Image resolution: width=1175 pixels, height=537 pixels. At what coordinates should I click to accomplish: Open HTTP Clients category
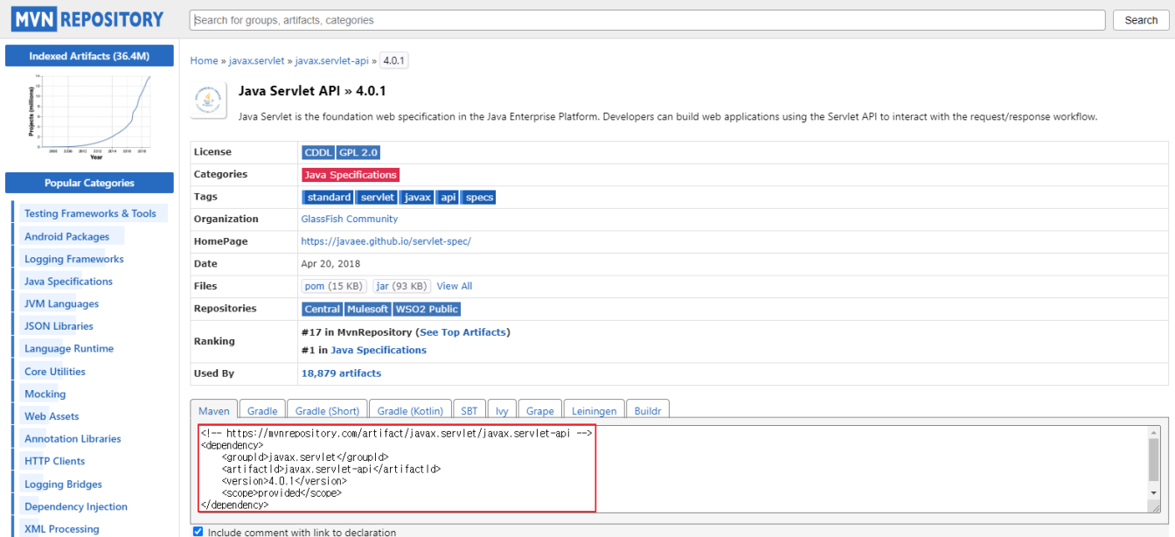point(55,461)
